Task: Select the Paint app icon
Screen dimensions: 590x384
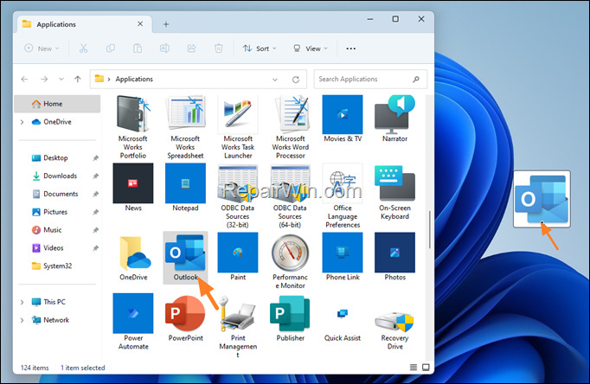Action: pos(238,253)
